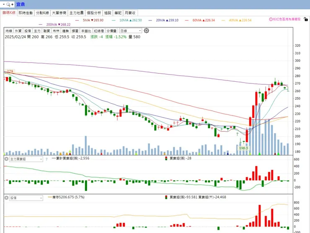The width and height of the screenshot is (310, 233).
Task: Open the small arrow dropdown at top-left
Action: pyautogui.click(x=3, y=4)
